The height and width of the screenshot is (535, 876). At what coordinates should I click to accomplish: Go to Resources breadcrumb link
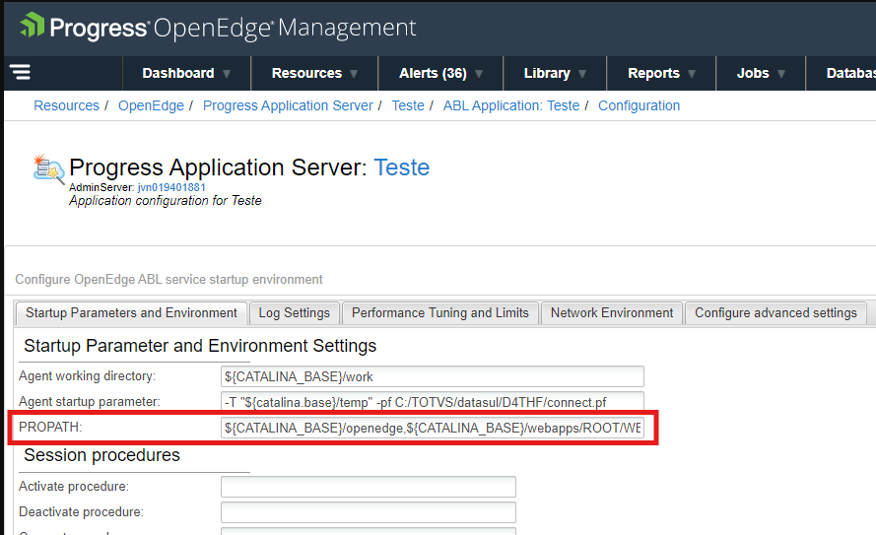(66, 105)
